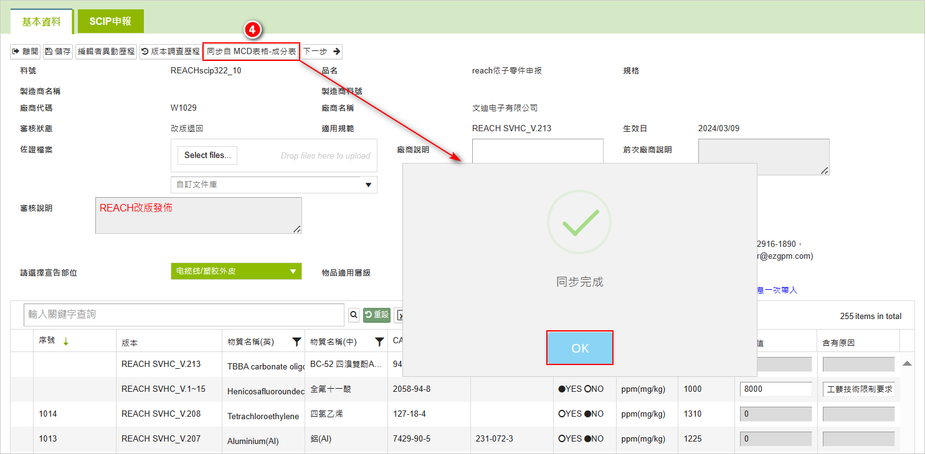
Task: Switch to the 基本資料 tab
Action: [42, 21]
